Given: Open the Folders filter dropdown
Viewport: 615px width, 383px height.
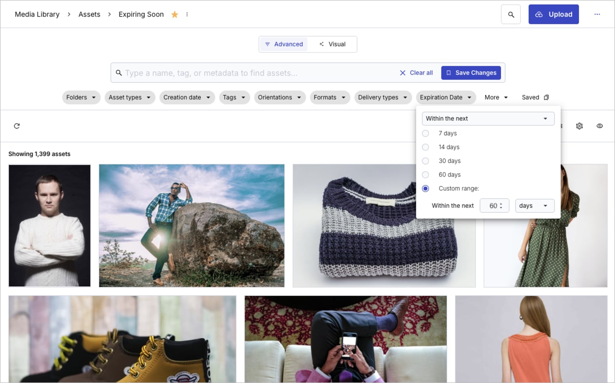Looking at the screenshot, I should pyautogui.click(x=81, y=97).
